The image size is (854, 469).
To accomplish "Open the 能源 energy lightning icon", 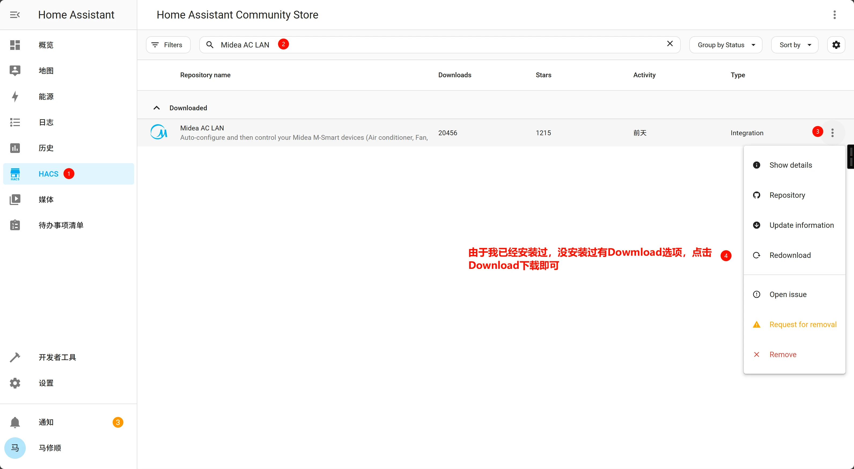I will (15, 97).
